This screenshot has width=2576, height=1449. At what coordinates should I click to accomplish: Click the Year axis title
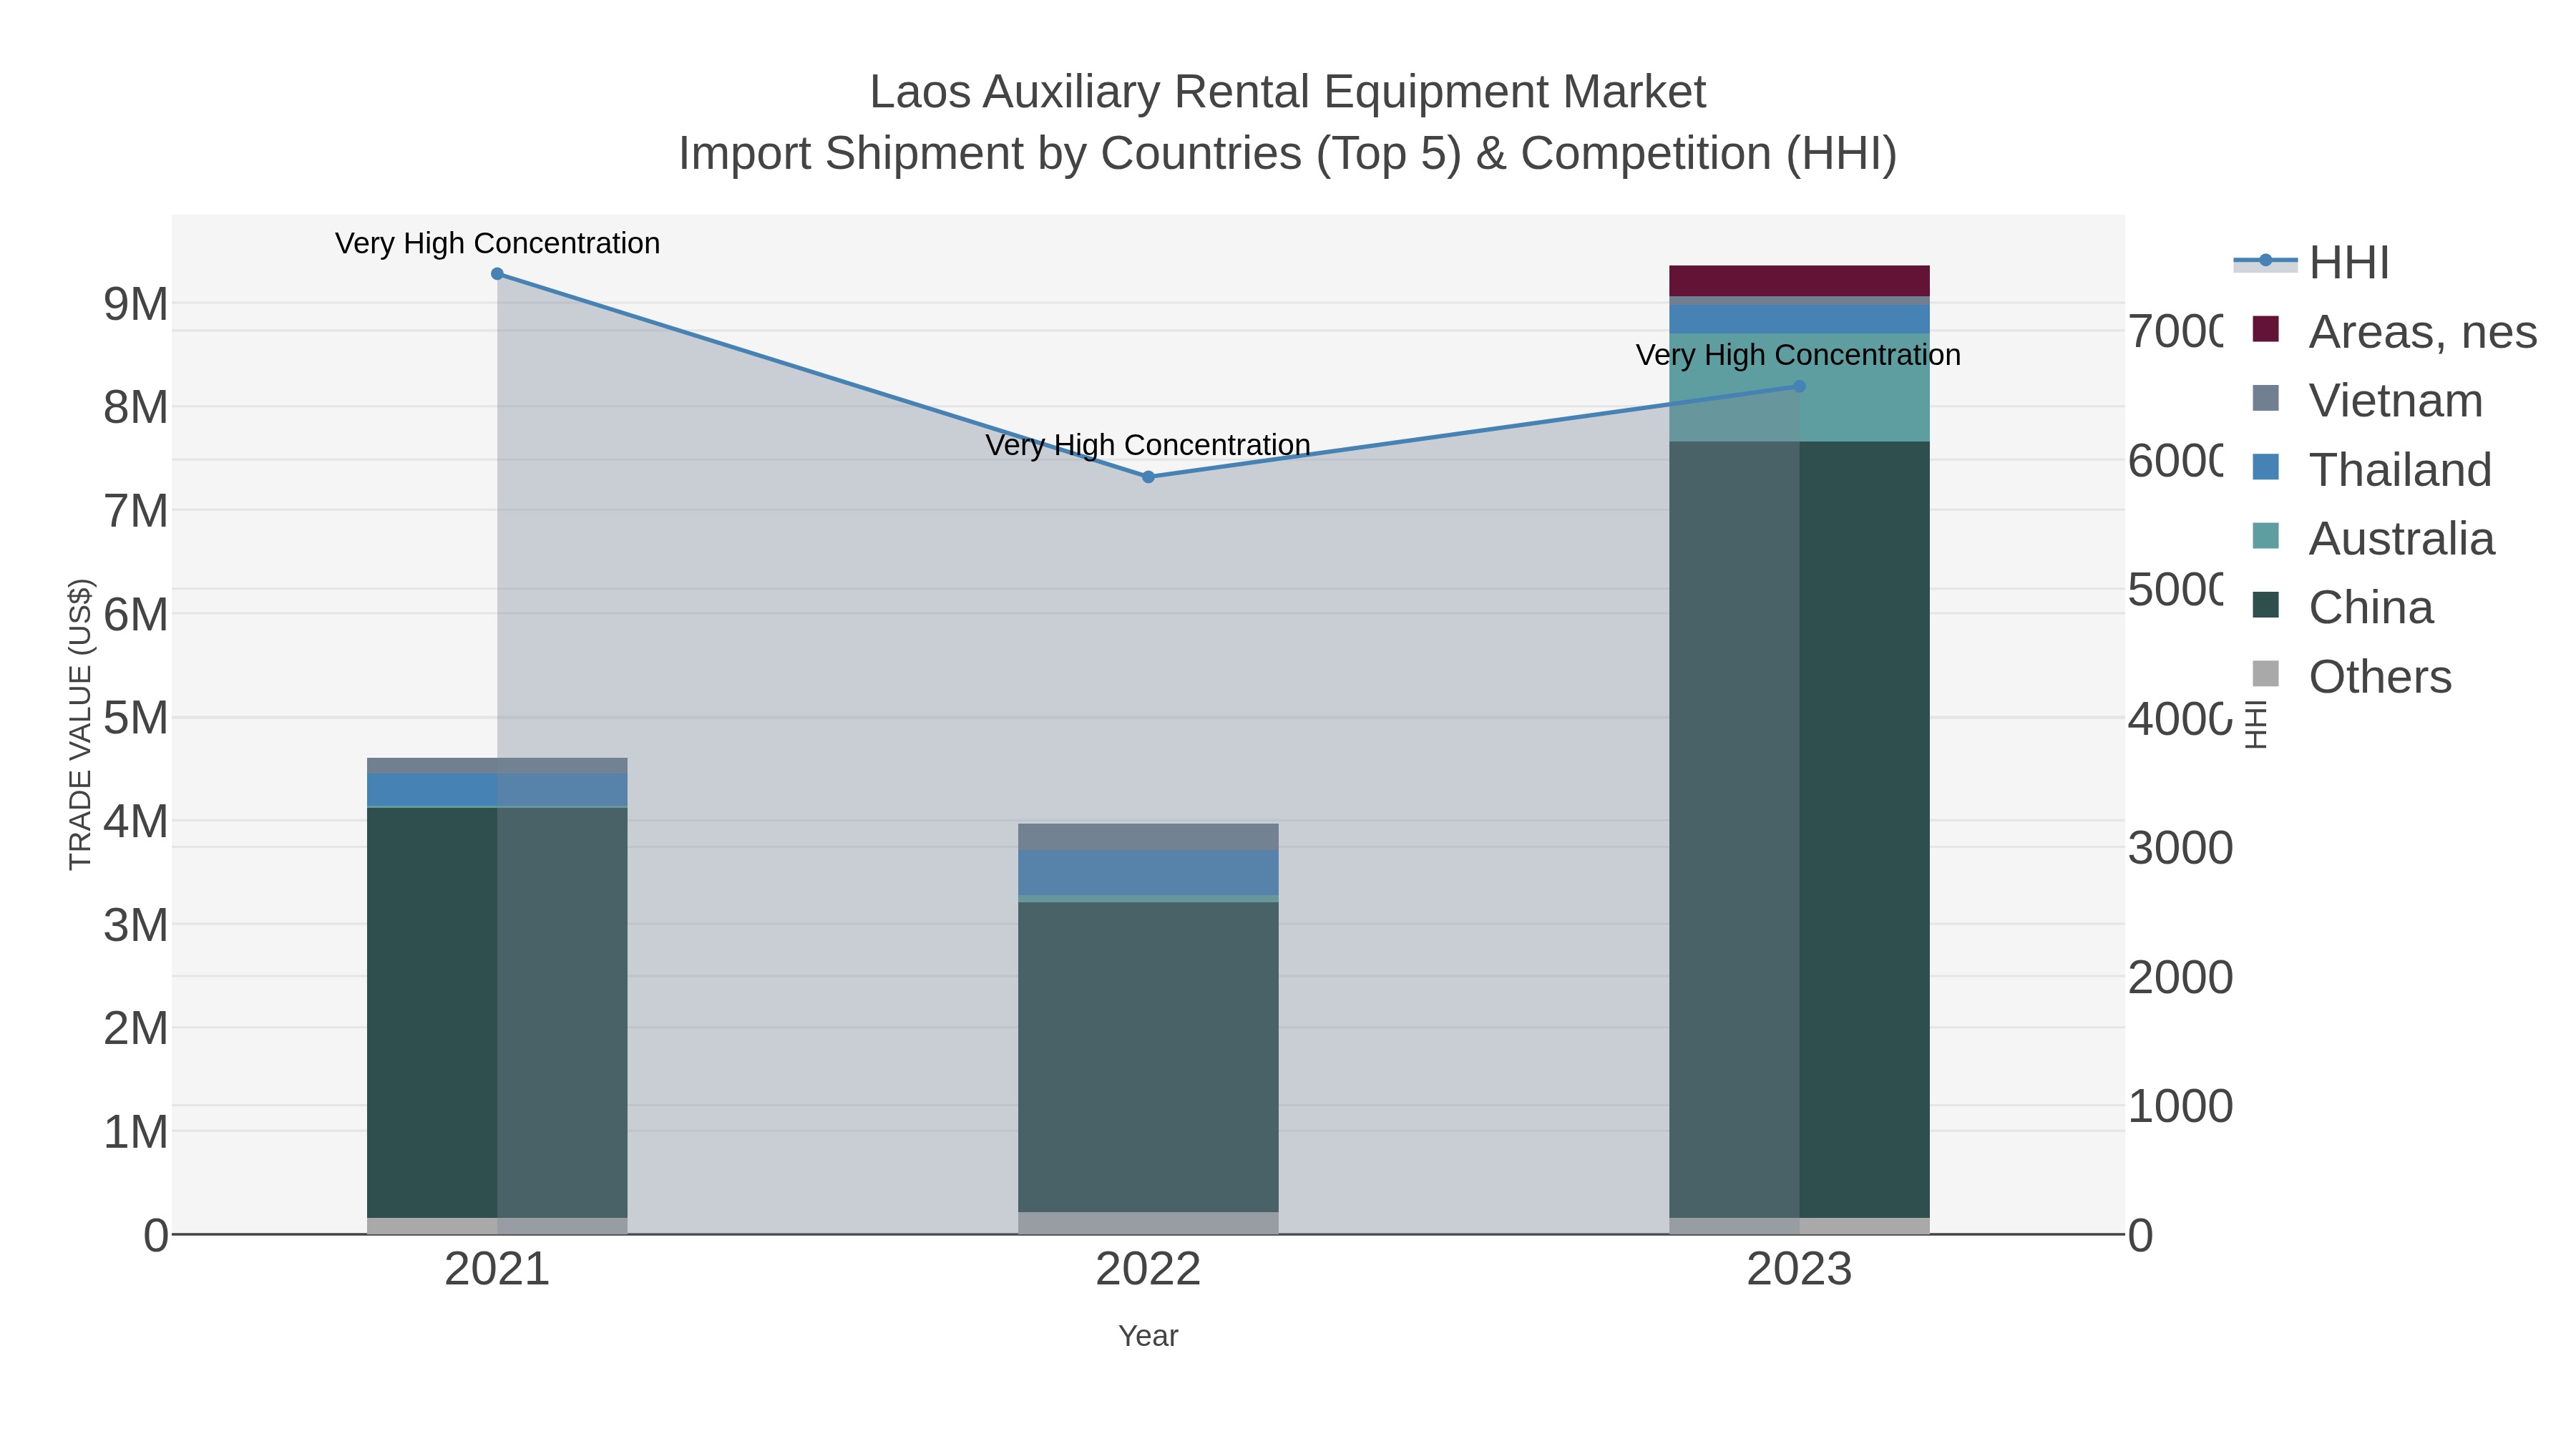coord(1148,1336)
